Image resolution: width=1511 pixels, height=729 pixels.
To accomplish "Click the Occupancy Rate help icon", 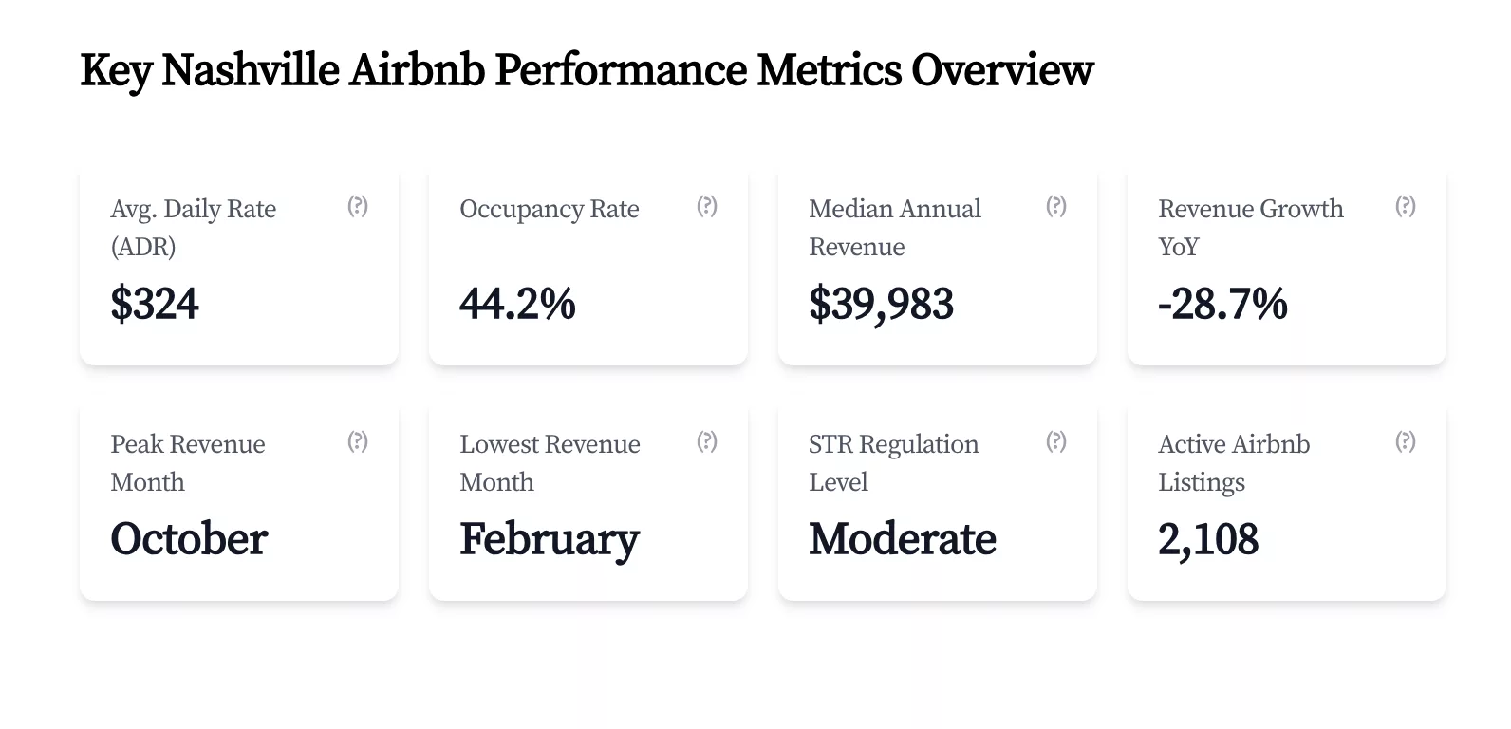I will tap(706, 205).
